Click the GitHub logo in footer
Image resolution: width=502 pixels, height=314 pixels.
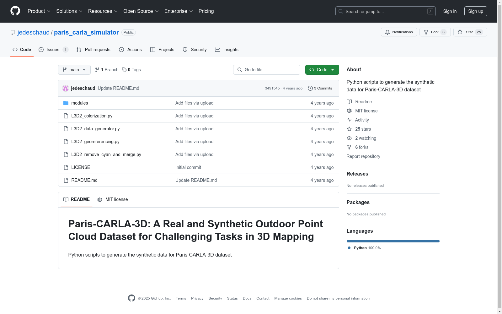pos(131,298)
